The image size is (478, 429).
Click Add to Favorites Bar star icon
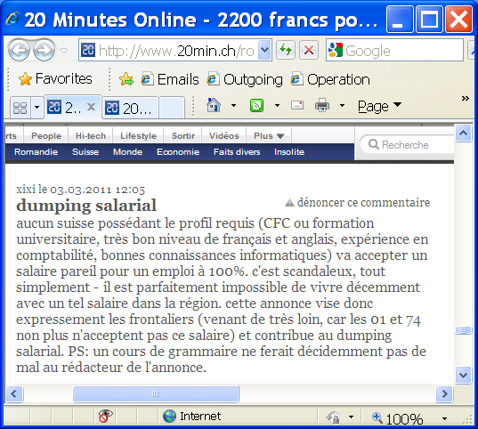(x=126, y=79)
